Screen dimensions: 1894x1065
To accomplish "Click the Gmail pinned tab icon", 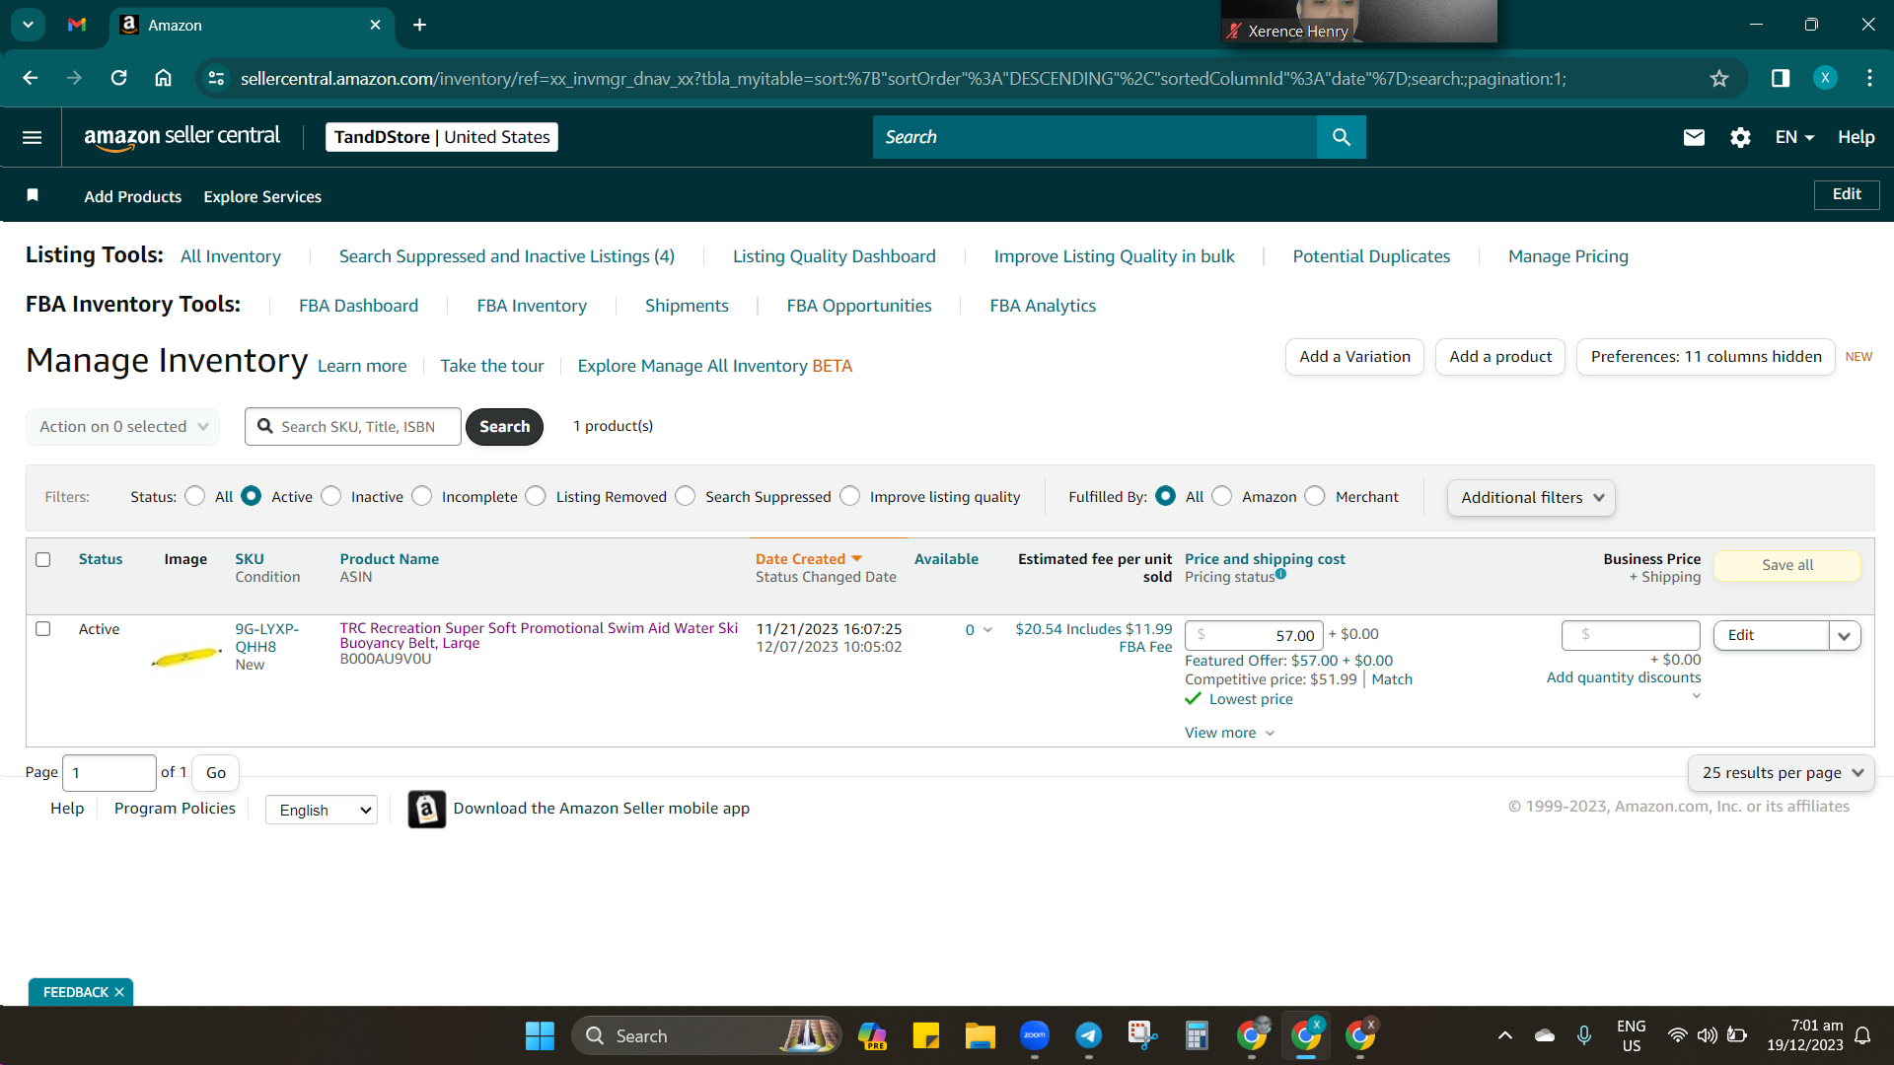I will coord(77,25).
